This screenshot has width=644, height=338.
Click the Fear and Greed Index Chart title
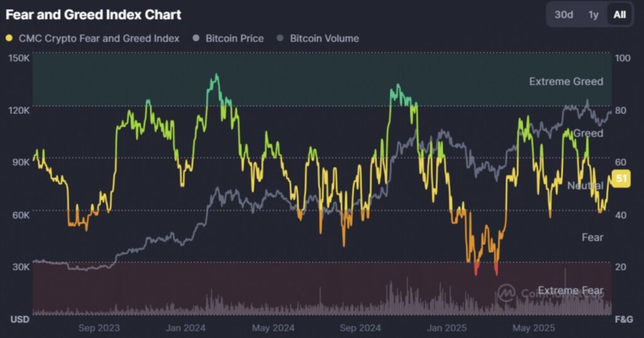[x=93, y=14]
